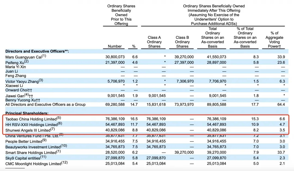This screenshot has height=171, width=294.
Task: Click the Smart Share Holdings Limited entry
Action: (x=31, y=153)
